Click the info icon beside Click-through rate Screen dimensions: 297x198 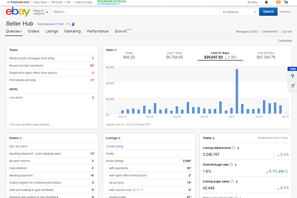coord(231,164)
